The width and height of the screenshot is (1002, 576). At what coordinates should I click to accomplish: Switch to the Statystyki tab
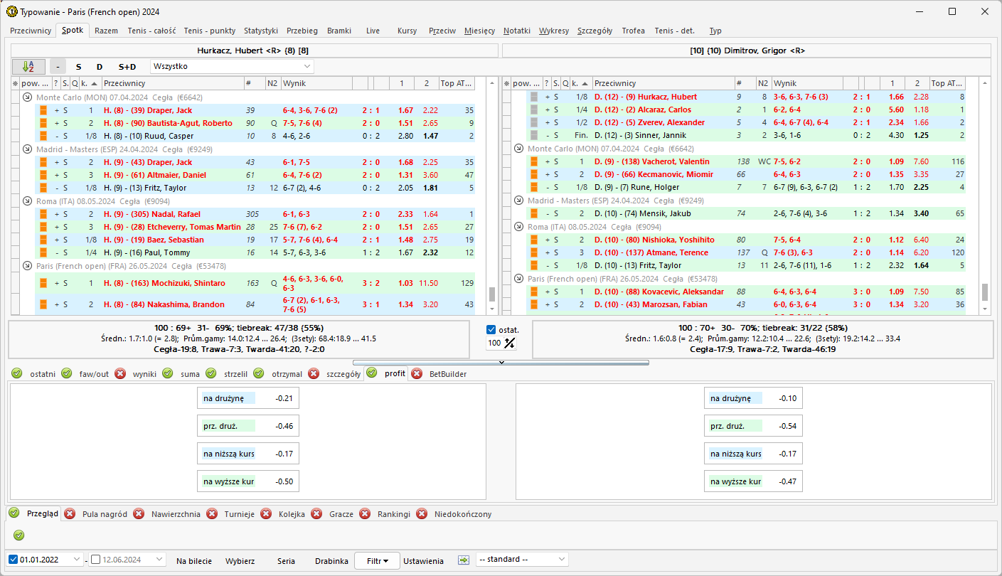pos(260,31)
